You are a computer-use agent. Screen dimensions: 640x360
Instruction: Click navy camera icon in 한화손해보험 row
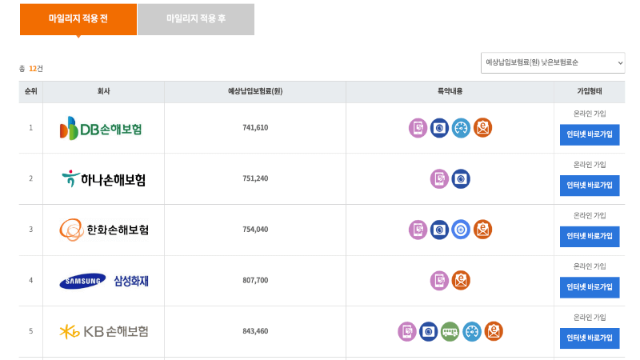coord(439,230)
